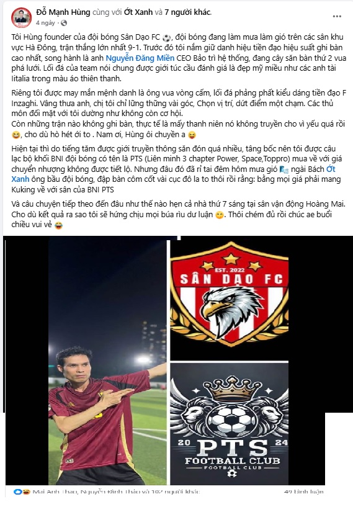Open the Nguyễn Đăng Miền mention link
The image size is (353, 512).
pyautogui.click(x=140, y=58)
